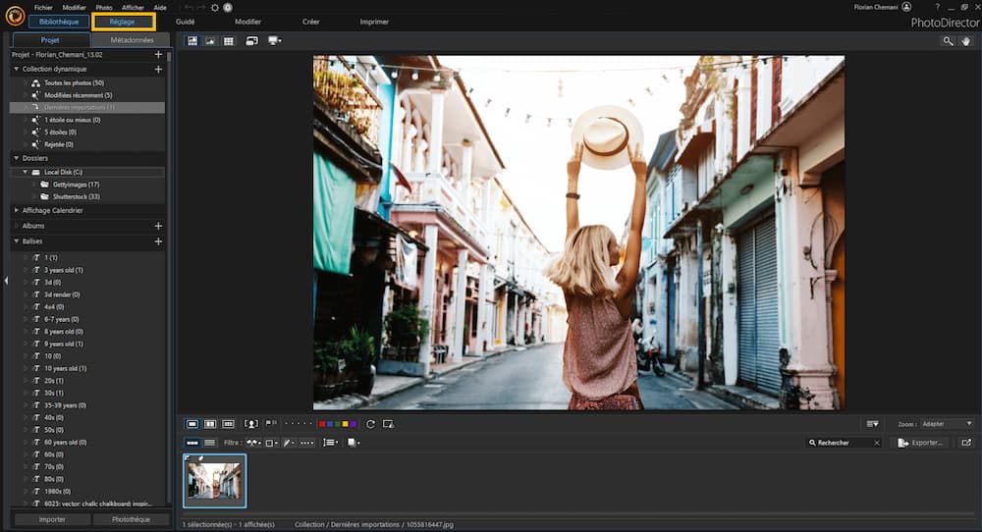Open the Florian Chemani account icon
The height and width of the screenshot is (532, 982).
pos(906,7)
